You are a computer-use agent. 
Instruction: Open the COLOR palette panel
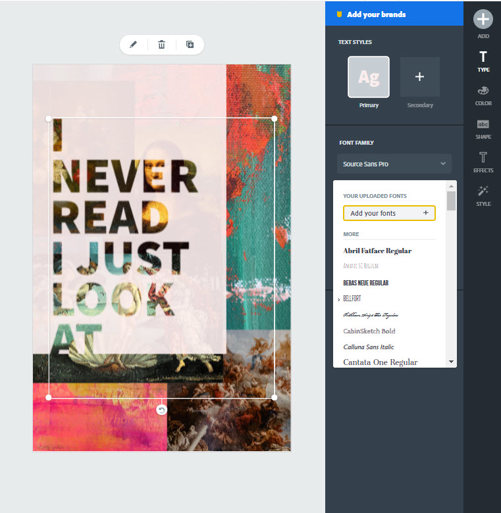coord(483,95)
